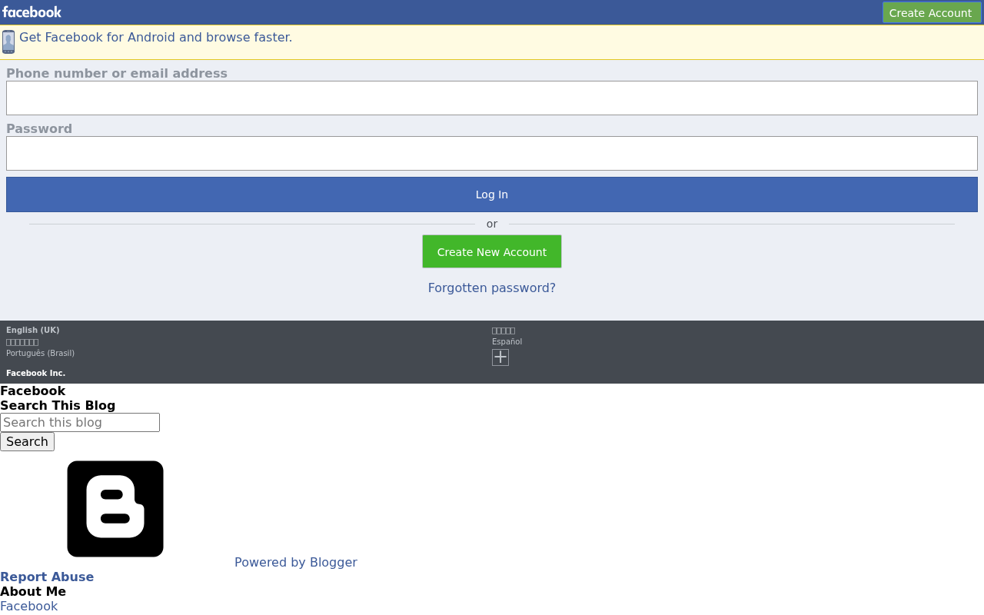The height and width of the screenshot is (615, 984).
Task: Open the Facebook profile link under About Me
Action: tap(28, 606)
